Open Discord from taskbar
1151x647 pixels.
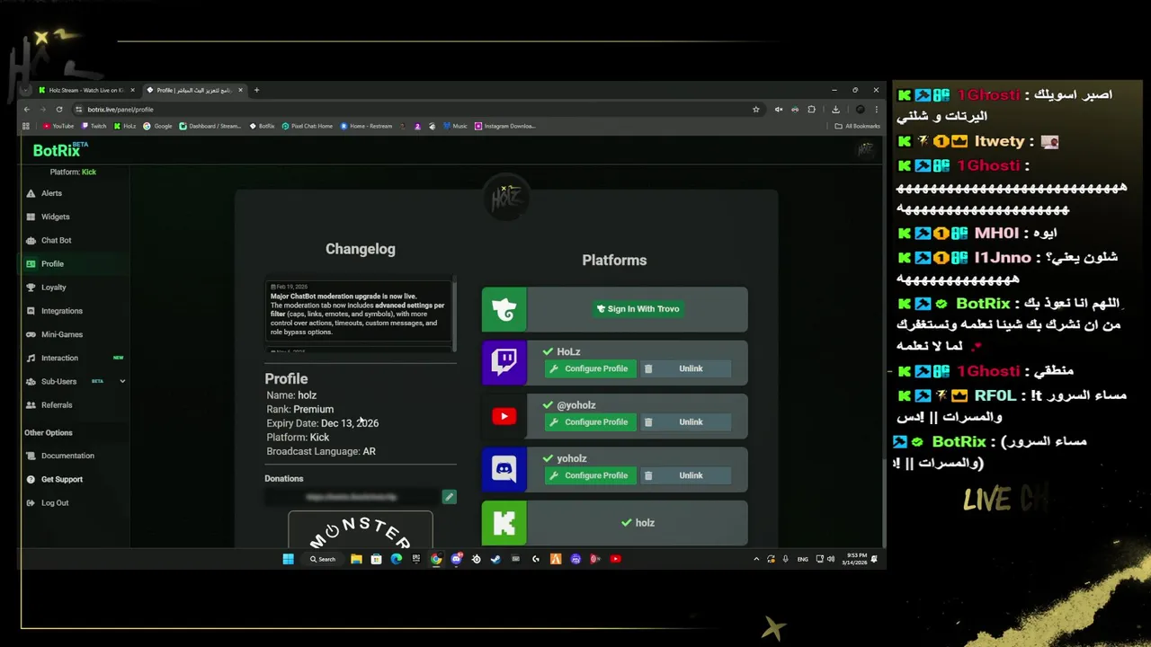point(456,559)
